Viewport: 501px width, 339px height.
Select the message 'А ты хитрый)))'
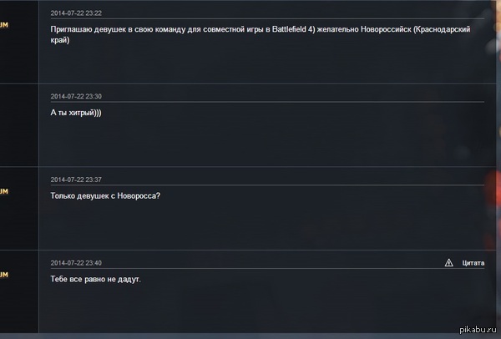click(76, 113)
